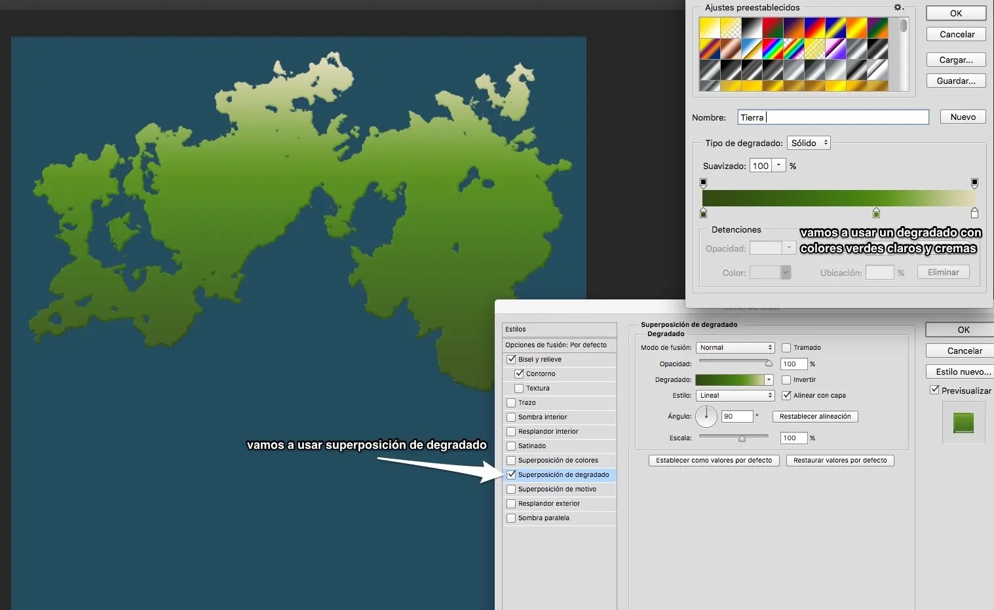Open the gradient presets gear menu
The image size is (994, 610).
click(x=899, y=7)
